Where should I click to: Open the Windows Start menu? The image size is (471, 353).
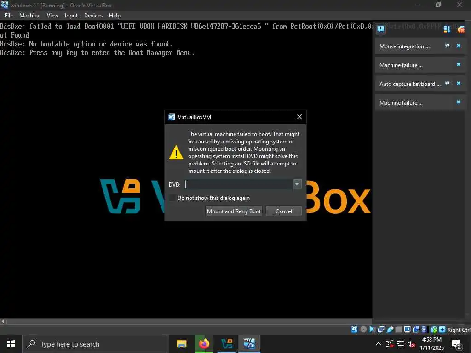point(11,344)
